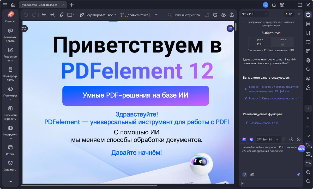Open the Чат с PDF mode dropdown
Viewport: 313px width, 189px height.
255,14
